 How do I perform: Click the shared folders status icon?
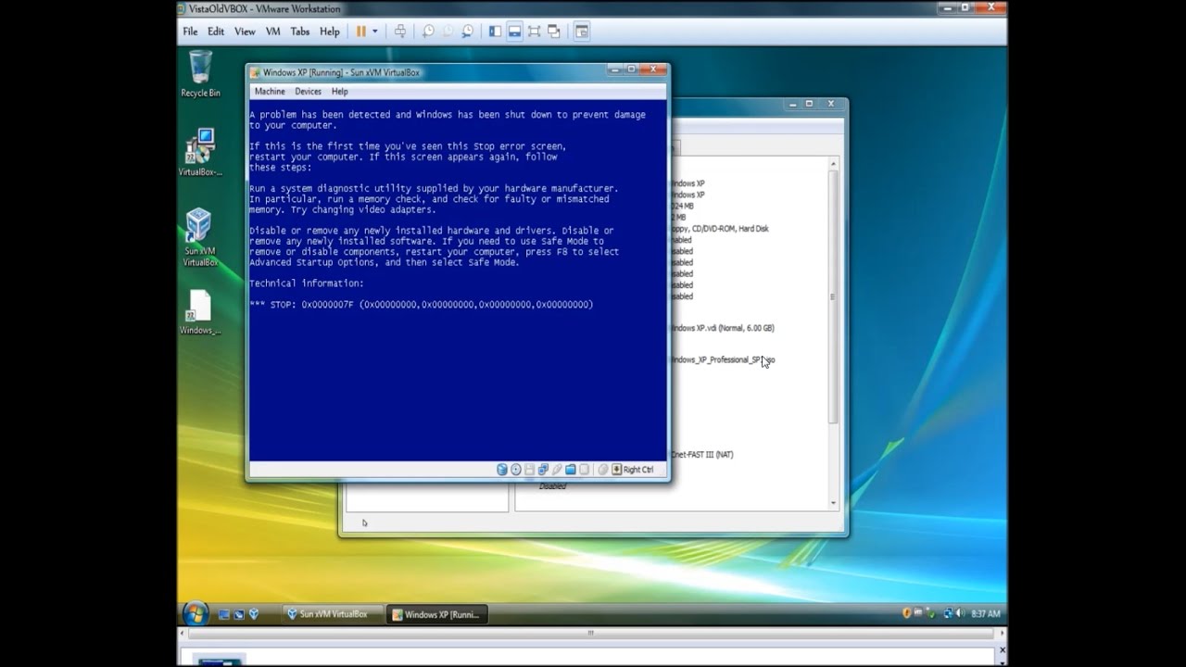pos(571,470)
